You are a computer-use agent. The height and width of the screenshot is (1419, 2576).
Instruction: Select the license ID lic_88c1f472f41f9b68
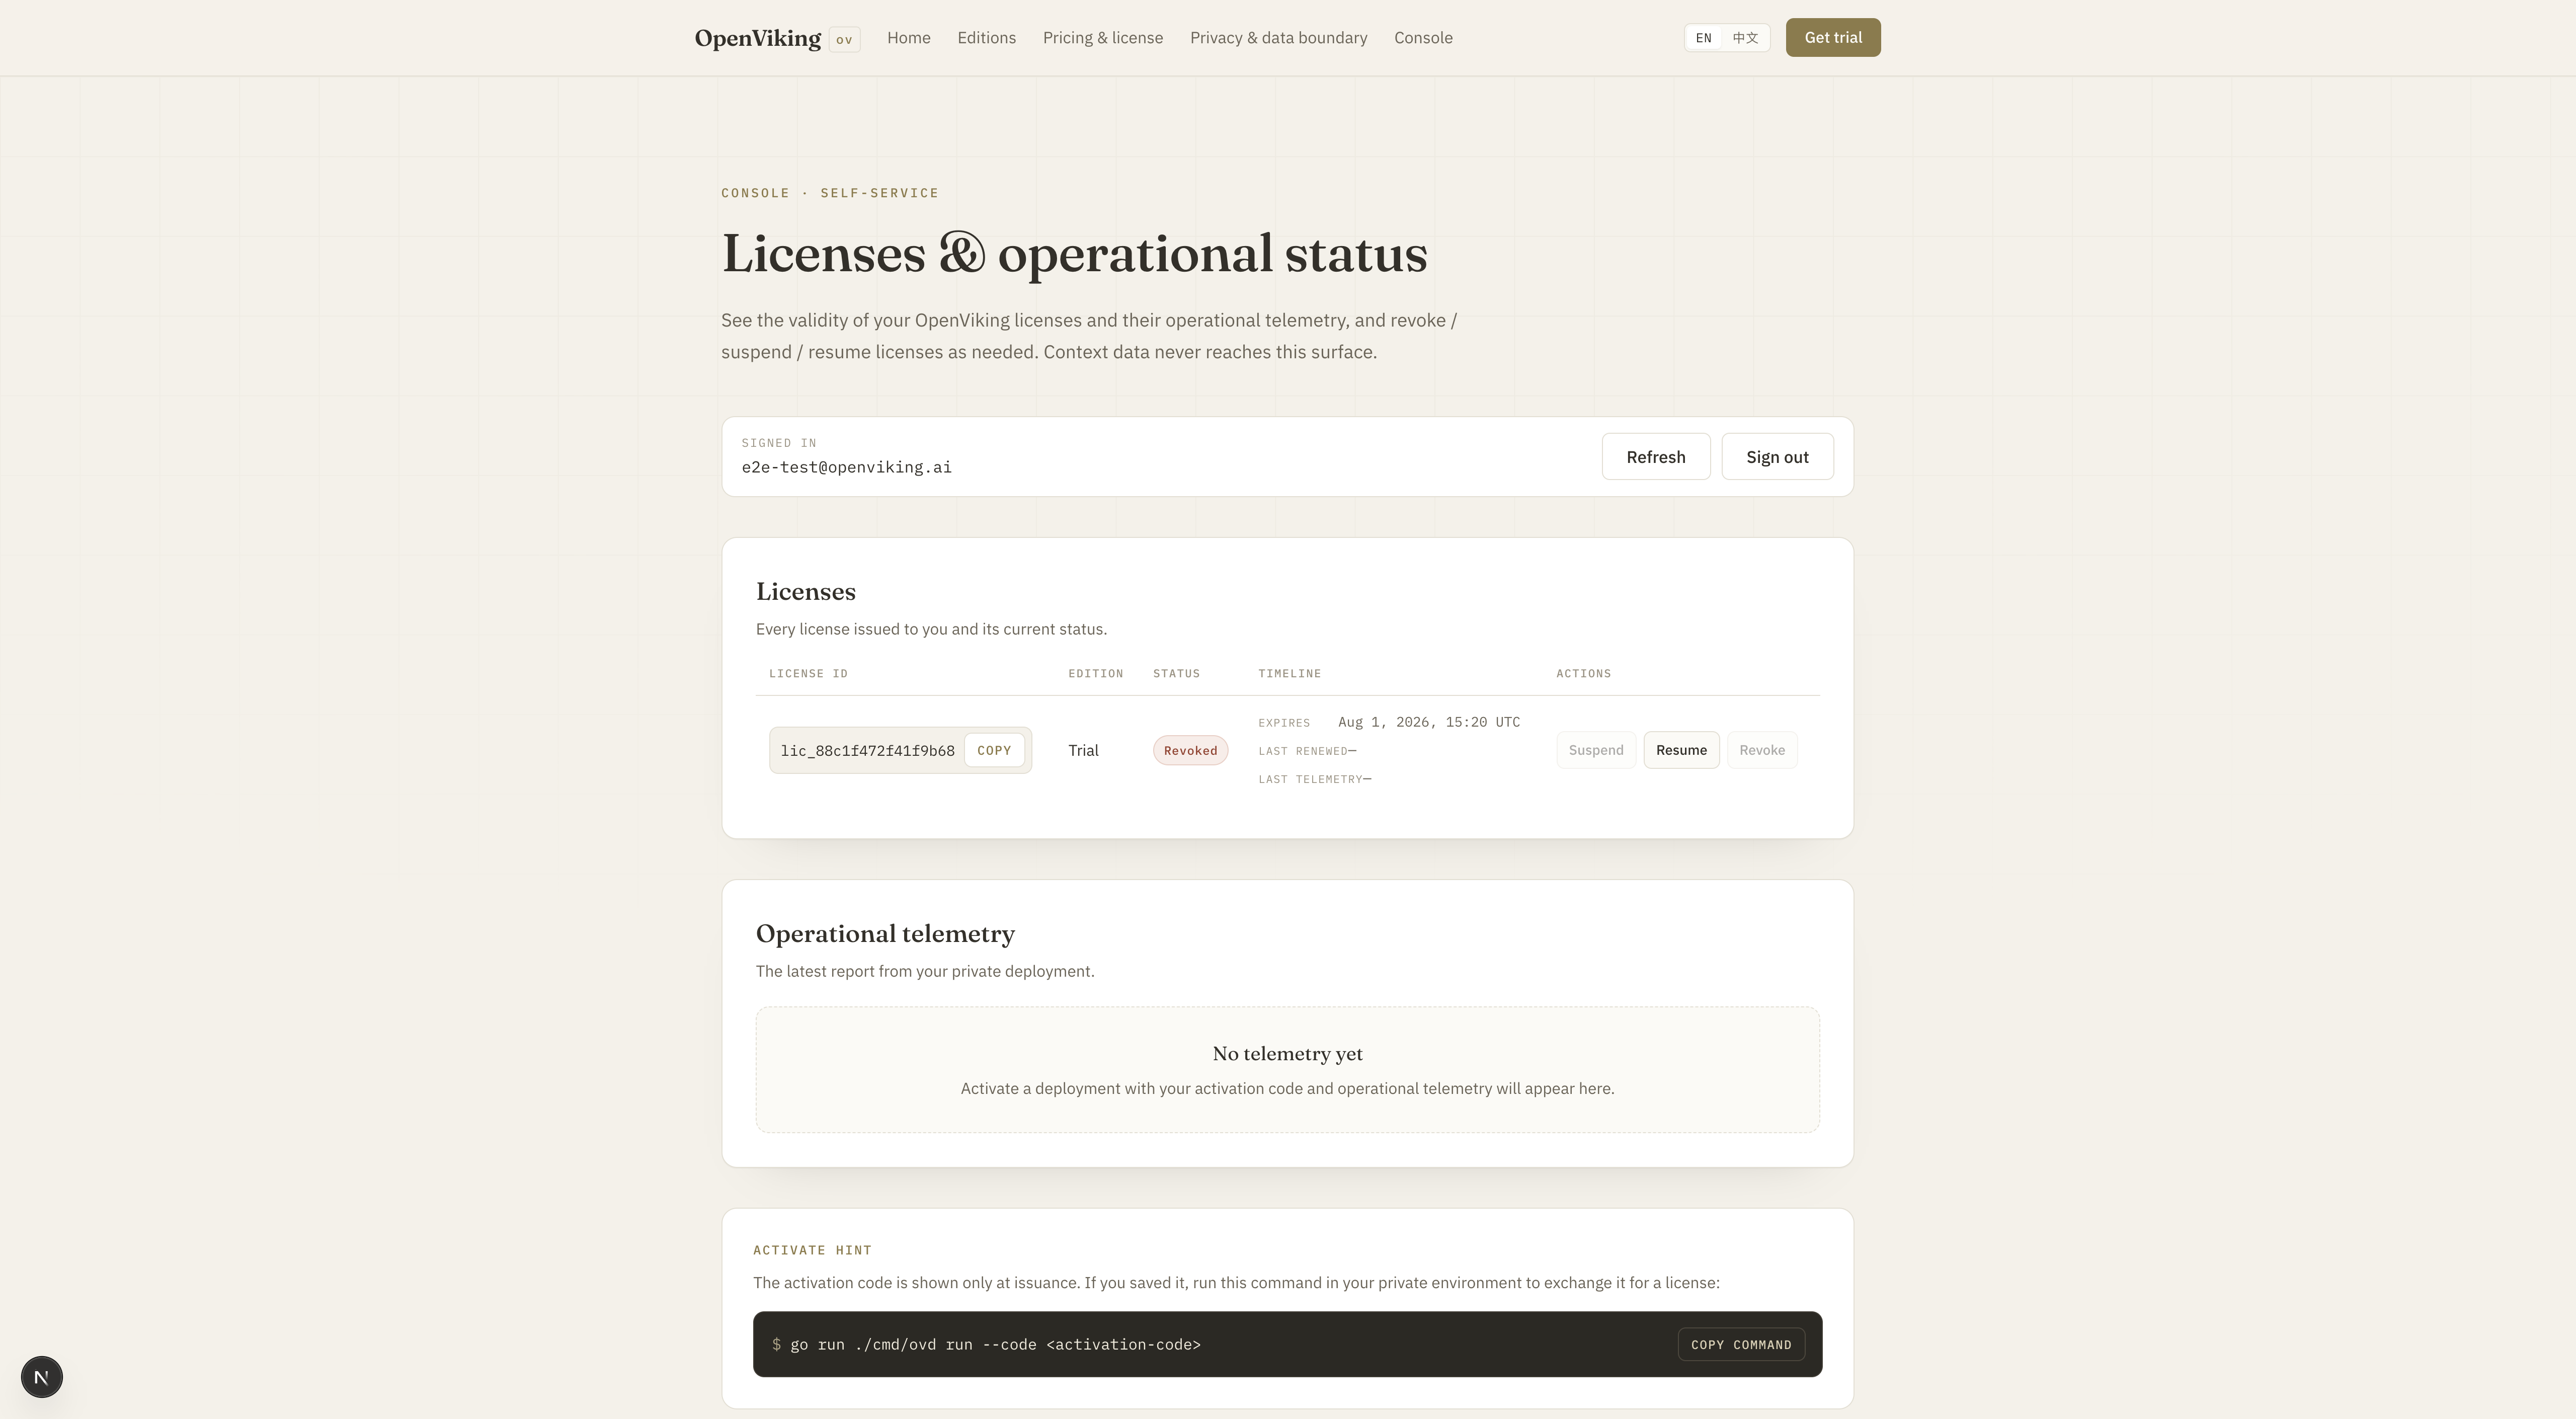[x=867, y=751]
